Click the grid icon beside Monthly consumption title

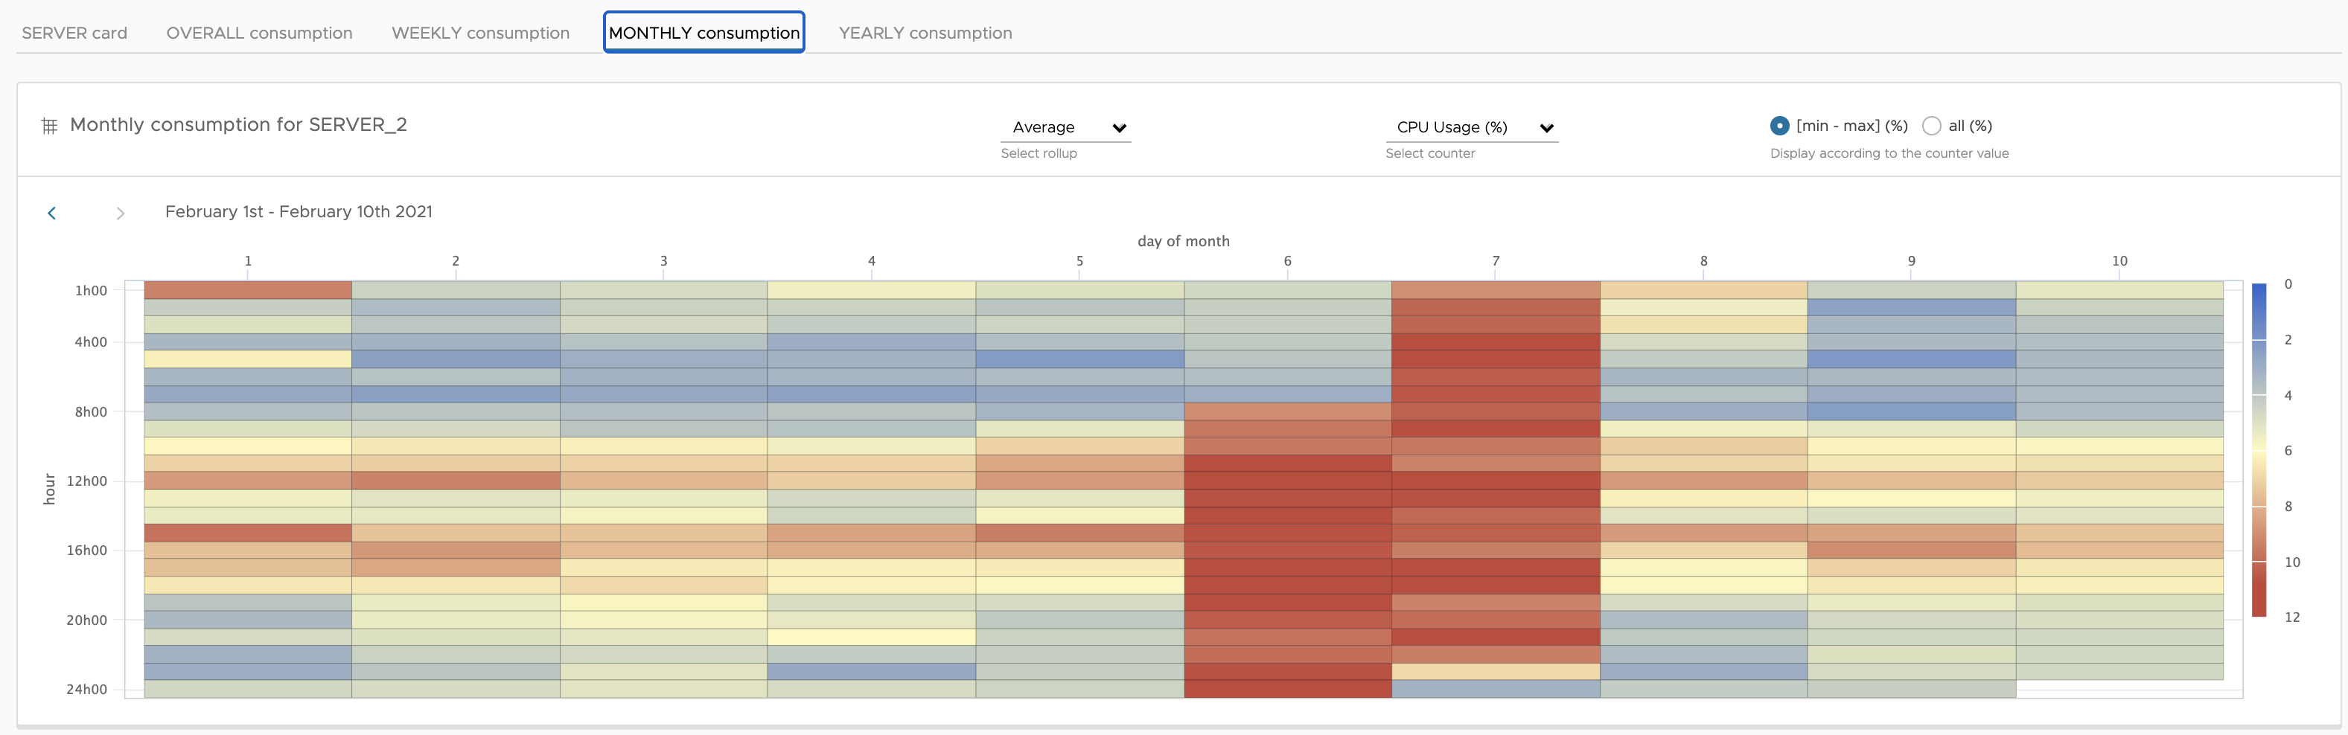click(49, 126)
